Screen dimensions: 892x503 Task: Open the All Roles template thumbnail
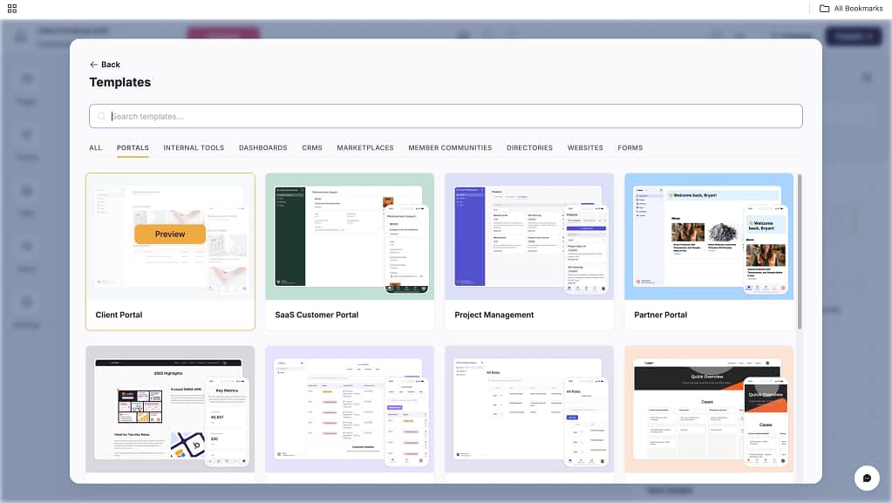(x=529, y=409)
